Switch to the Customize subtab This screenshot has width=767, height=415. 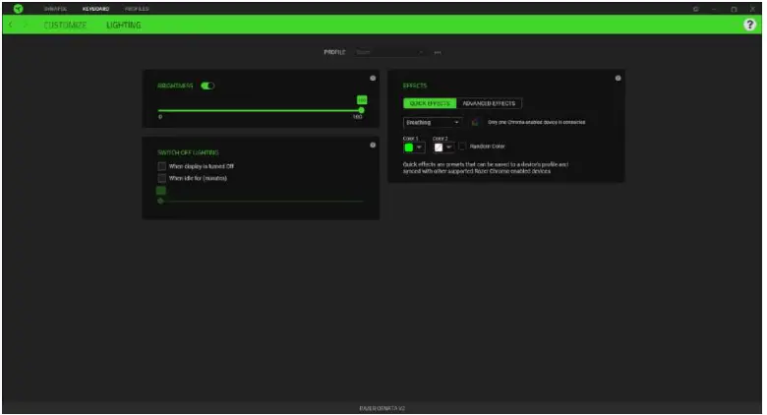pos(65,25)
